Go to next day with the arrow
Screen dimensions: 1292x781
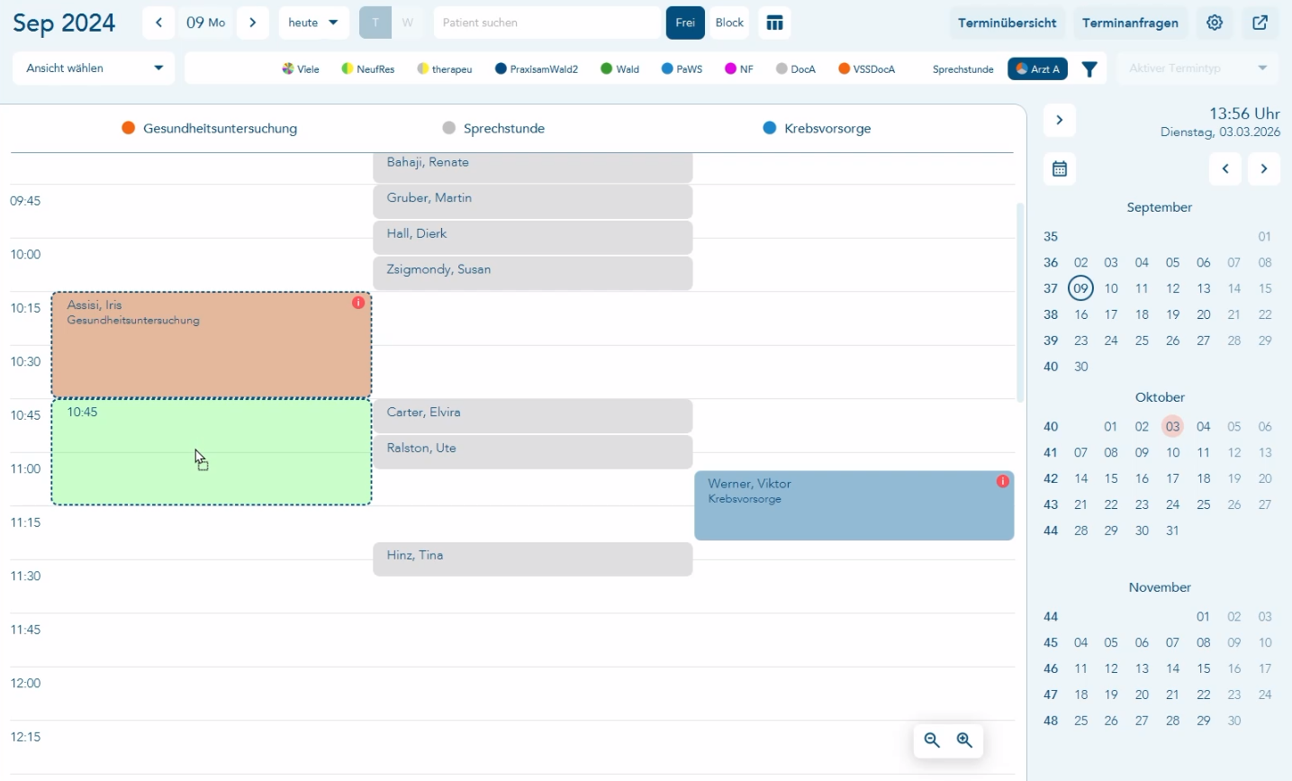click(x=253, y=23)
